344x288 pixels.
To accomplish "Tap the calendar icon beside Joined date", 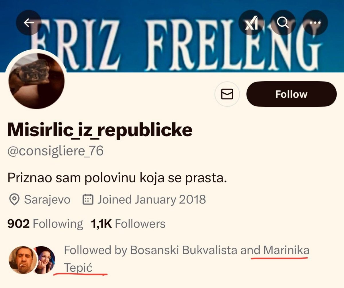I will 88,199.
